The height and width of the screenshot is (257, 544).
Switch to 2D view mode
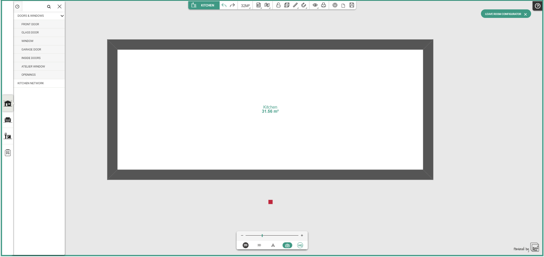(x=246, y=245)
